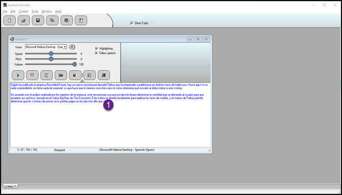This screenshot has width=342, height=195.
Task: Click the Open file folder icon
Action: pyautogui.click(x=23, y=20)
